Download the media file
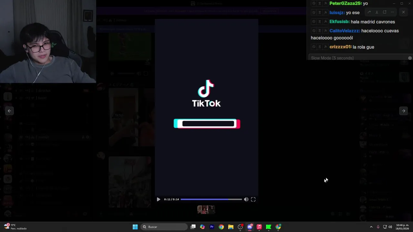The height and width of the screenshot is (232, 413). [x=377, y=12]
